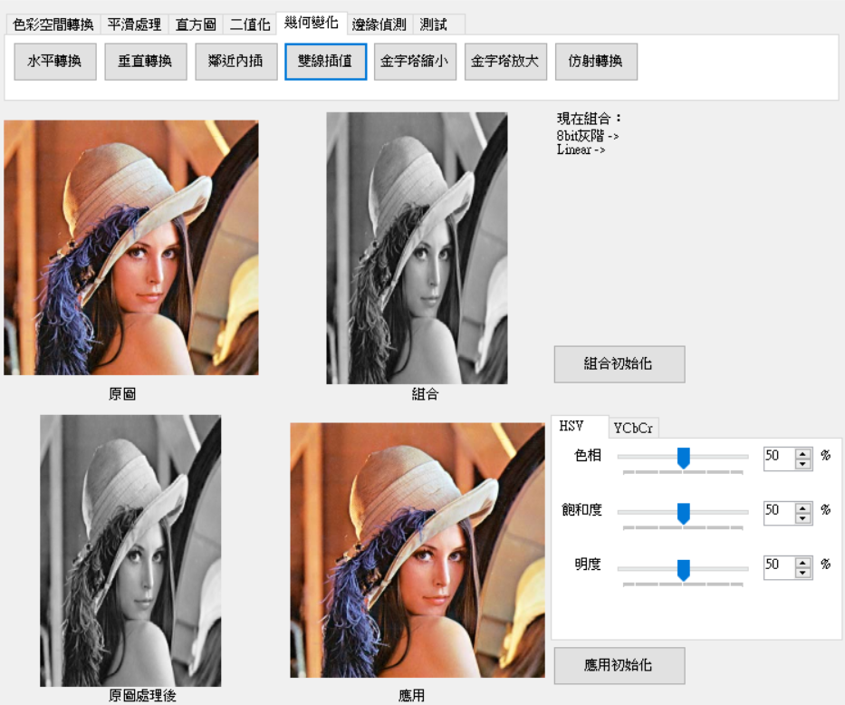Screen dimensions: 845x705
Task: Apply 鄰近內插 interpolation
Action: [236, 62]
